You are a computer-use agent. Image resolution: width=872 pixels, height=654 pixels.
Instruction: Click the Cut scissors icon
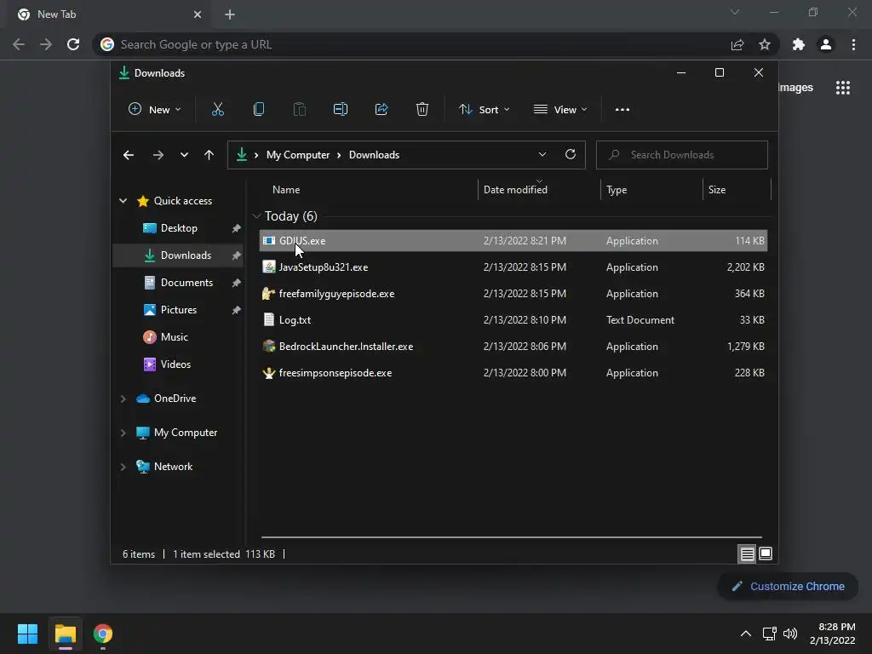pyautogui.click(x=217, y=110)
